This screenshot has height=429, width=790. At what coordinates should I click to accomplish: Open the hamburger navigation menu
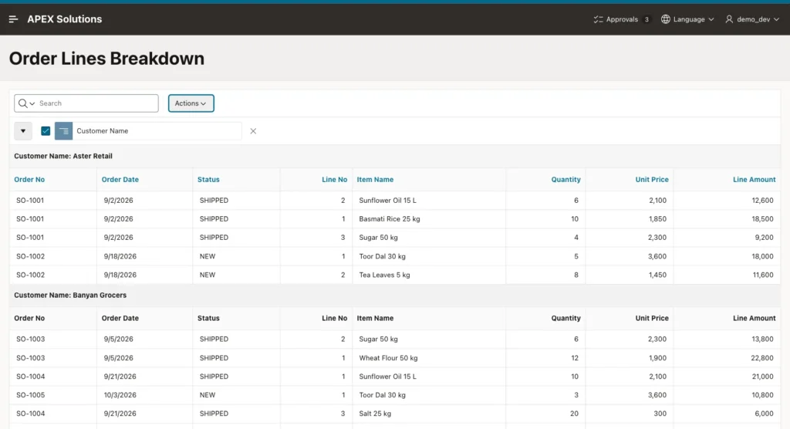(14, 19)
